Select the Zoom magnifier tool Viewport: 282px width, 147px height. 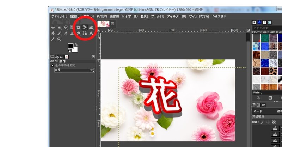(59, 39)
